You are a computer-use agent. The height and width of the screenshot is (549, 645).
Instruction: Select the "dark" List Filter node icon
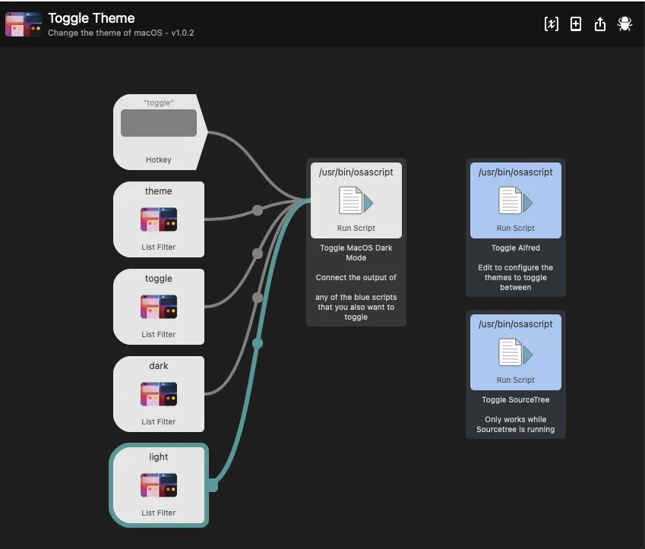click(x=159, y=395)
